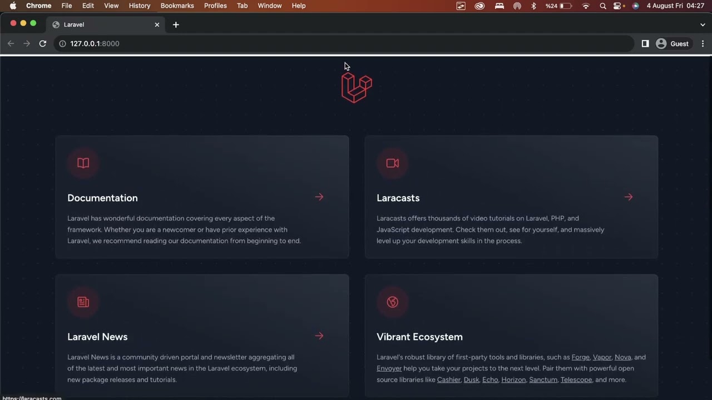Close the Laravel tab
Viewport: 712px width, 400px height.
(157, 24)
